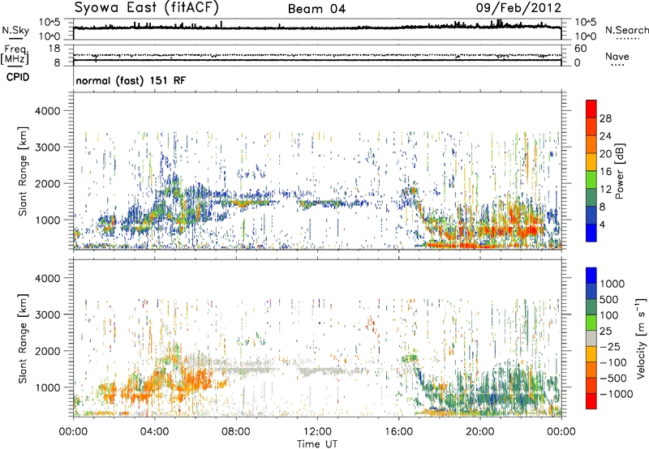This screenshot has width=649, height=449.
Task: Click the 'N.Search' legend label
Action: [x=626, y=30]
